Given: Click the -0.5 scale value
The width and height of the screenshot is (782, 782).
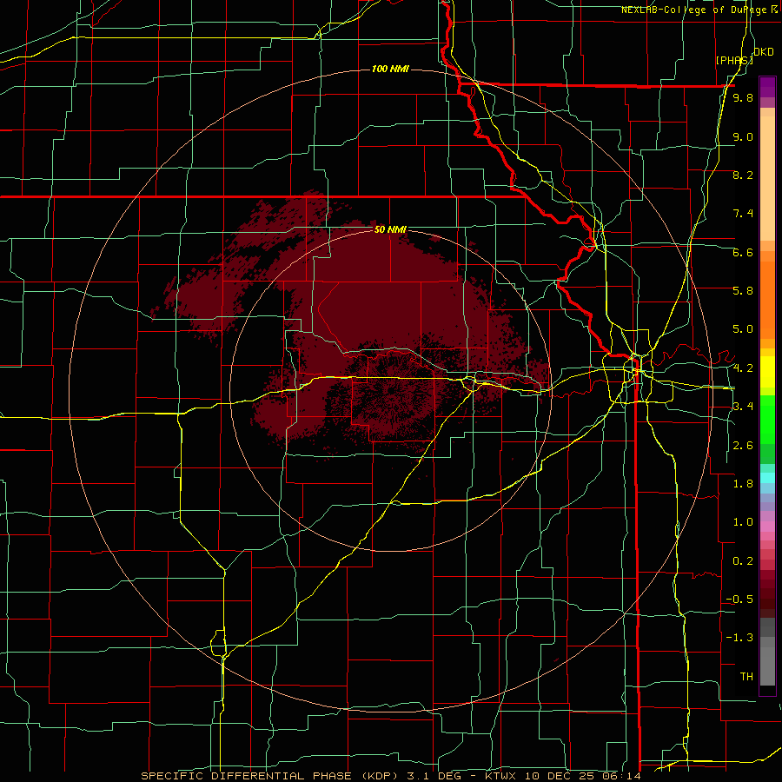Looking at the screenshot, I should click(739, 600).
